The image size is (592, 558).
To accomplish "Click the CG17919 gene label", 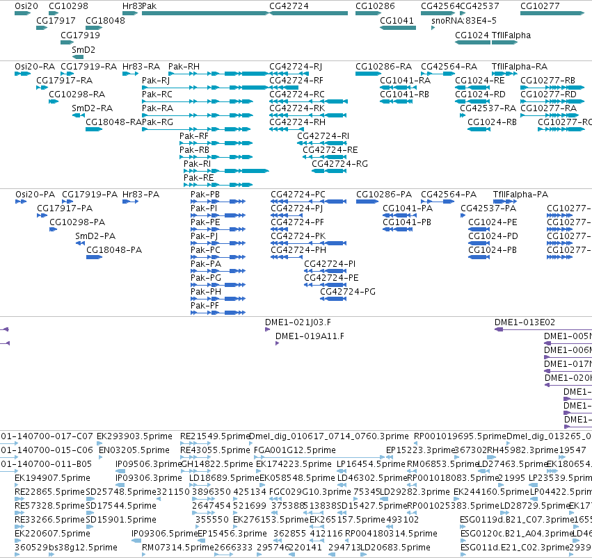I will (x=81, y=35).
